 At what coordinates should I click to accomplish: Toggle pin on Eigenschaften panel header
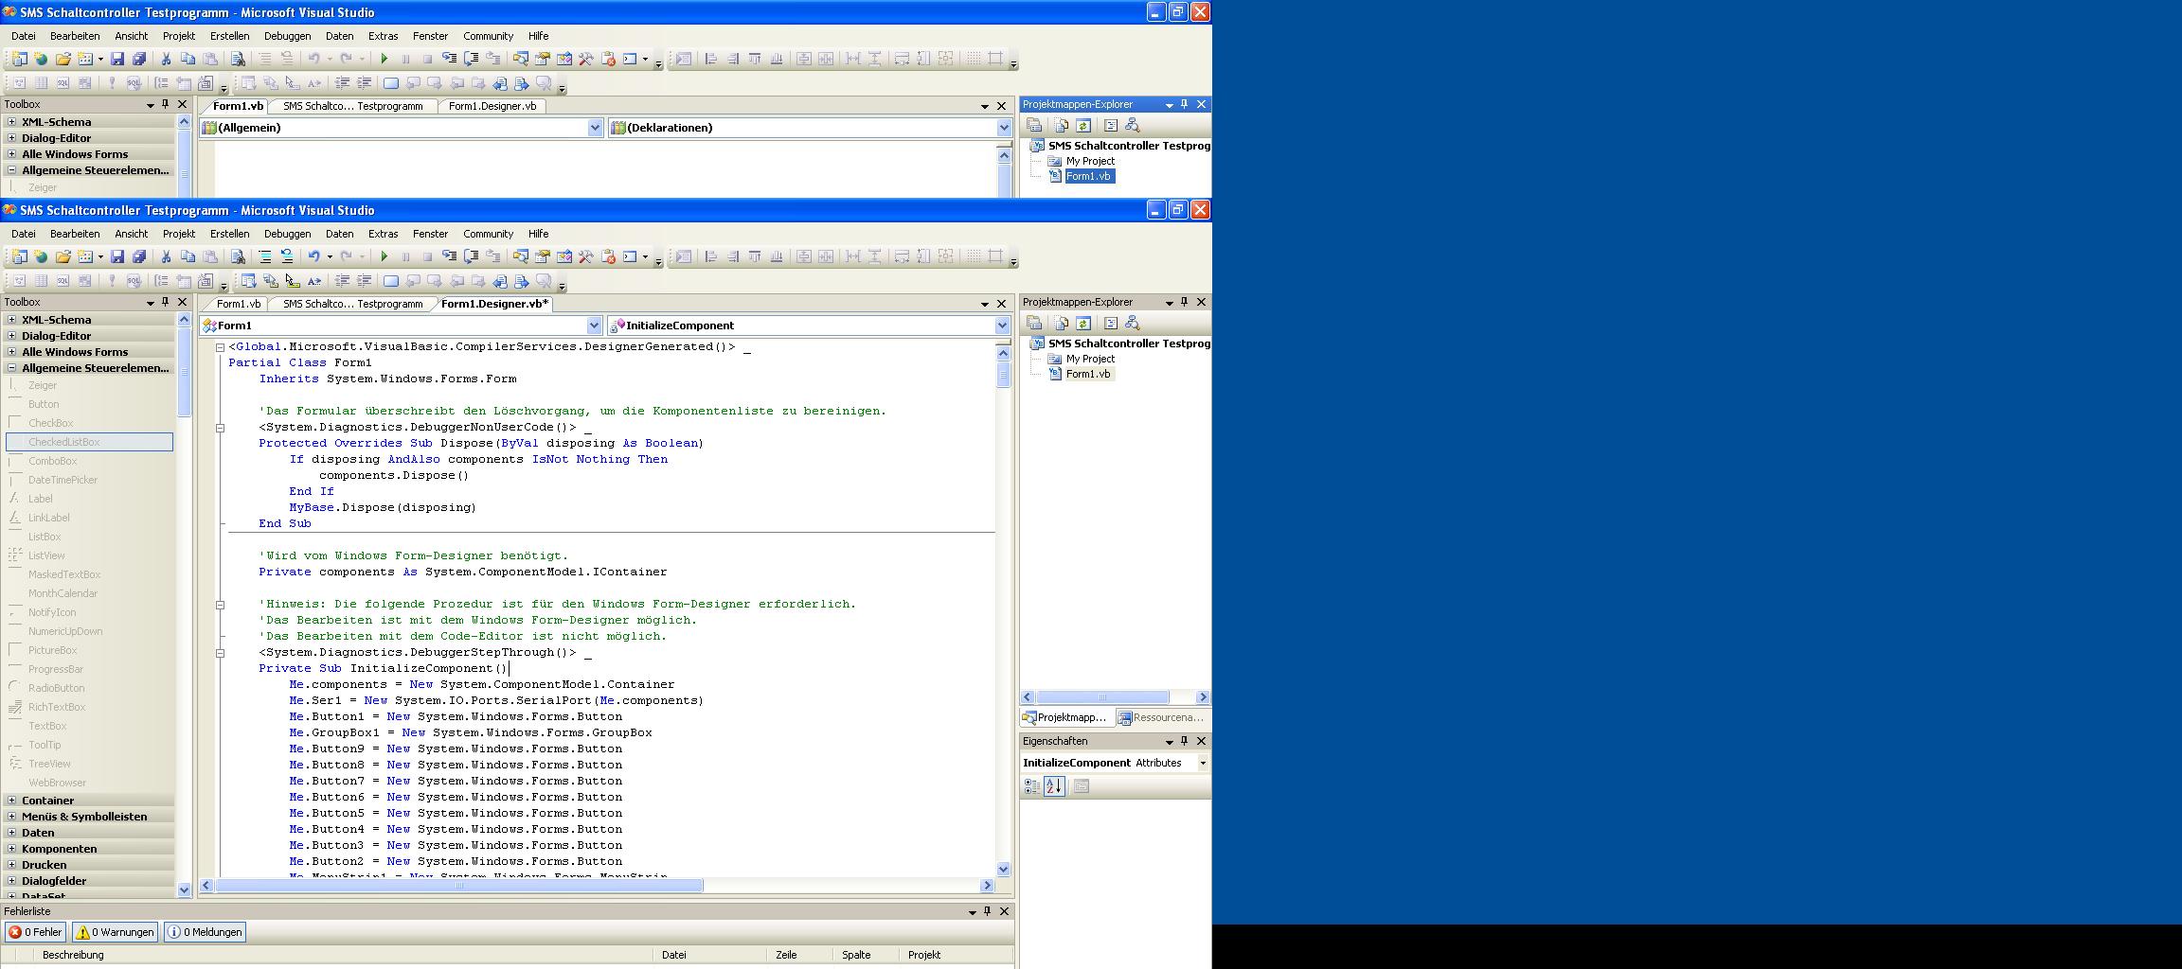[x=1184, y=741]
